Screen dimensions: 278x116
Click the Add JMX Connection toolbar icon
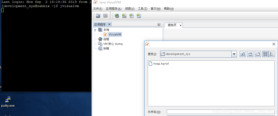coord(124,16)
